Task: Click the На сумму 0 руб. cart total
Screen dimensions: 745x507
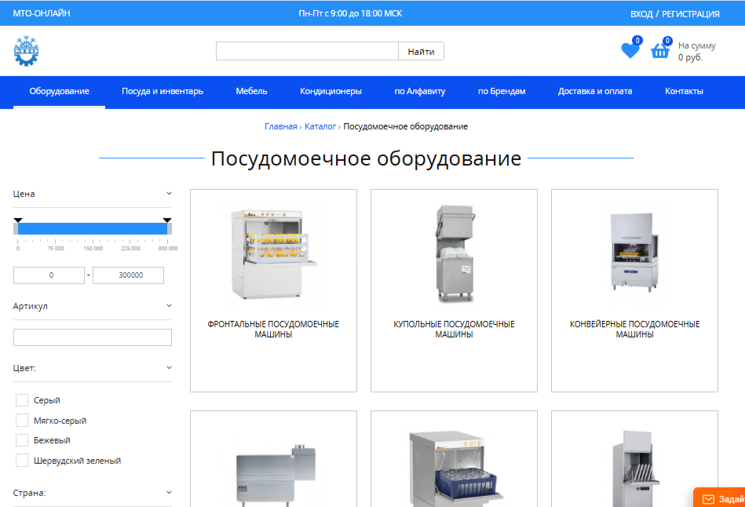Action: click(696, 51)
